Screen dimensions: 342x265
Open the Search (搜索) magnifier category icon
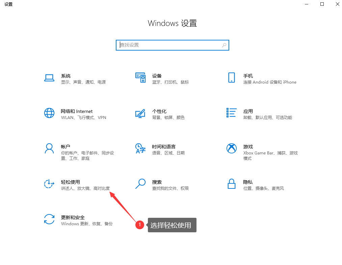[140, 184]
